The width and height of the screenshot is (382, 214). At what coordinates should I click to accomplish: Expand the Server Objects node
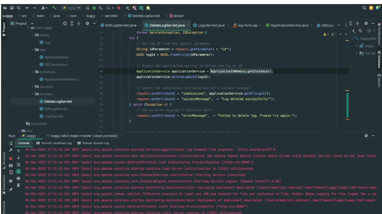(357, 53)
